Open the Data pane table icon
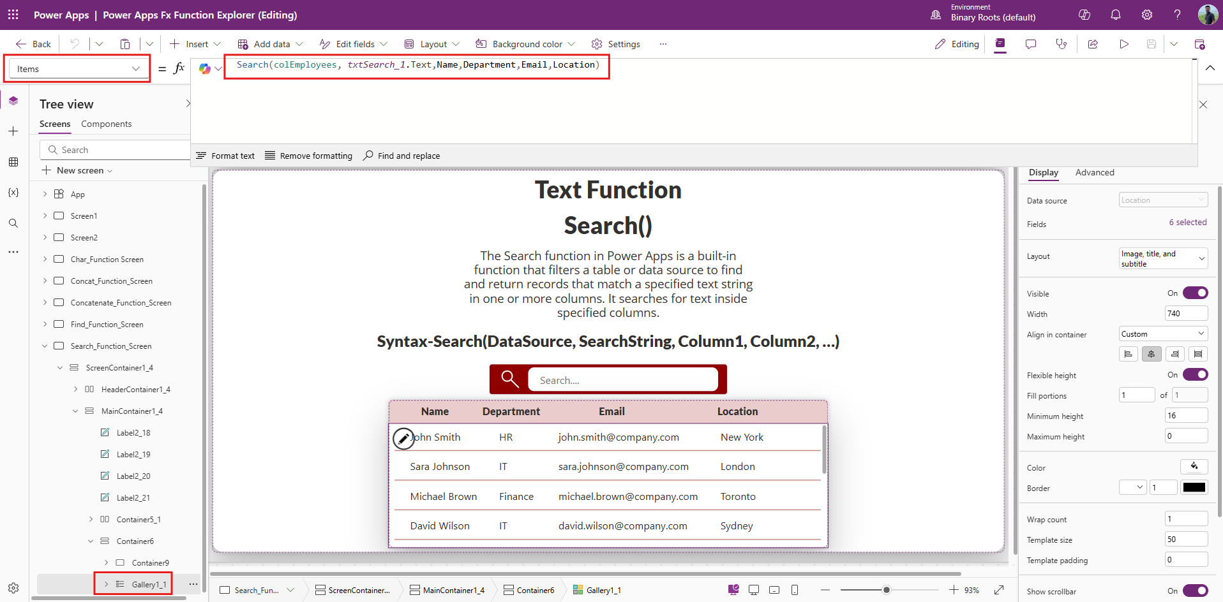The width and height of the screenshot is (1223, 602). coord(13,162)
